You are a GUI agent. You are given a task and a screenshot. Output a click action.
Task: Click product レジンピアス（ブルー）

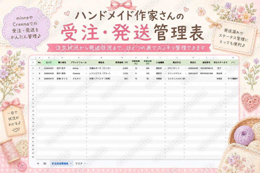click(x=100, y=73)
